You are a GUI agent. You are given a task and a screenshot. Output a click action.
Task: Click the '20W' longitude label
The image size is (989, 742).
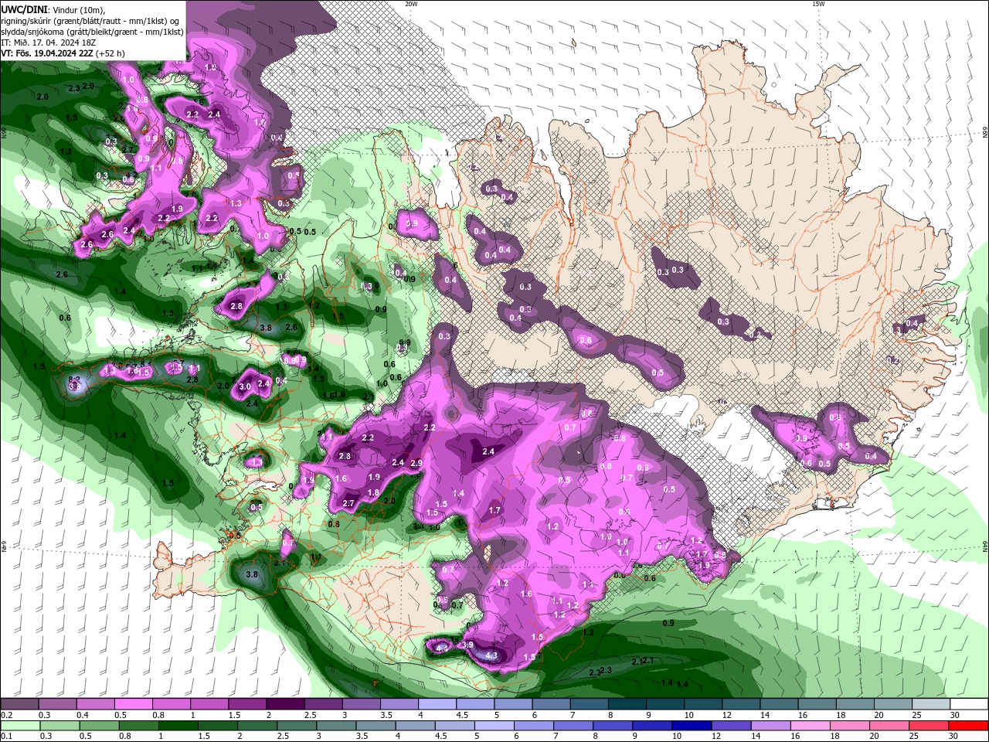point(411,4)
